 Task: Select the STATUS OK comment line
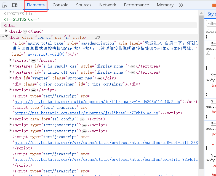pos(22,19)
